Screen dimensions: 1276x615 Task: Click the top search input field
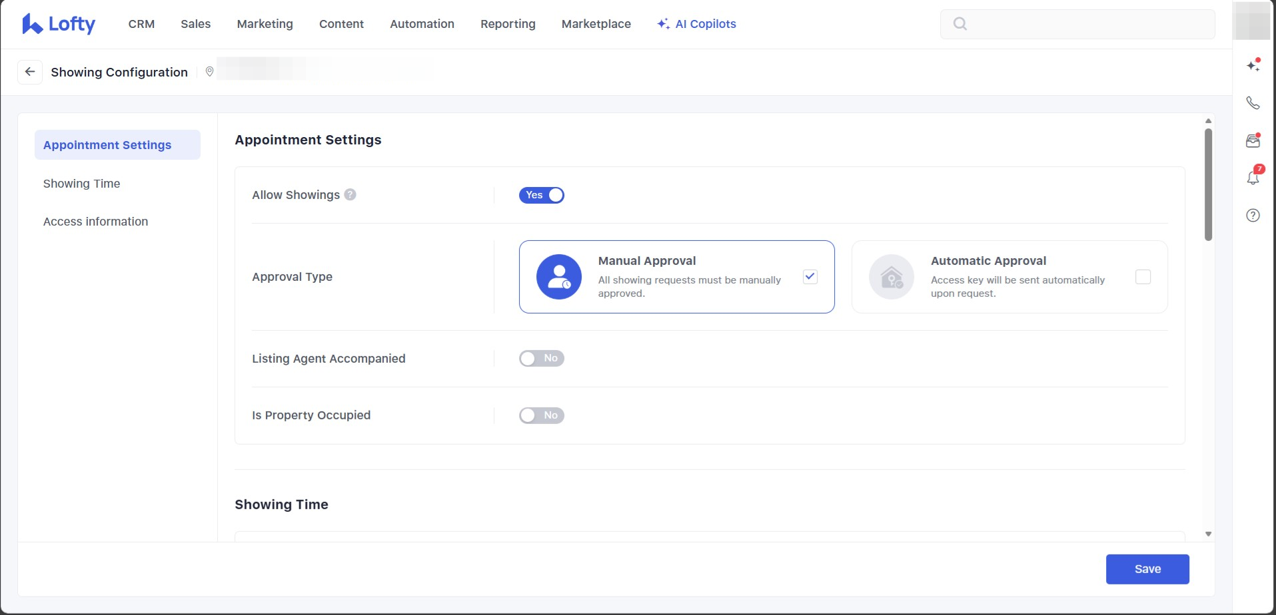tap(1086, 24)
